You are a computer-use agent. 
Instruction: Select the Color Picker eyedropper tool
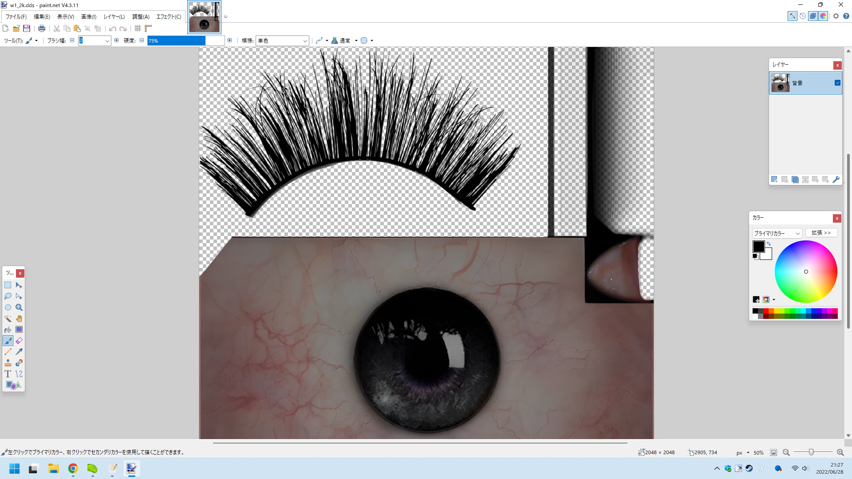(19, 352)
